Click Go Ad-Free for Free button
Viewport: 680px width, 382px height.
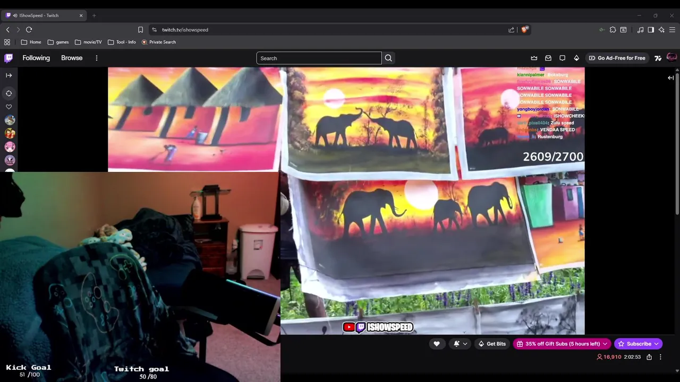(617, 58)
